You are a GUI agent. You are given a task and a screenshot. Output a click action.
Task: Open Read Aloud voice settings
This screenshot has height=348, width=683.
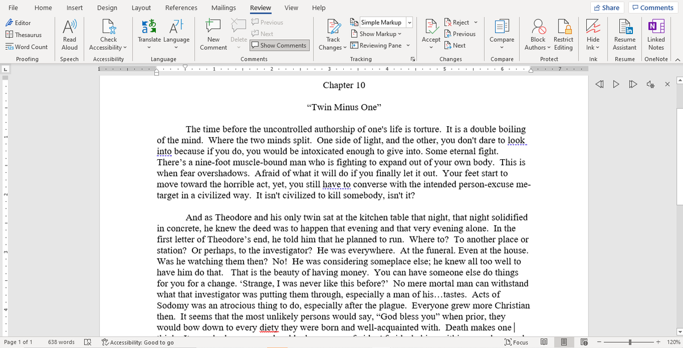coord(649,85)
